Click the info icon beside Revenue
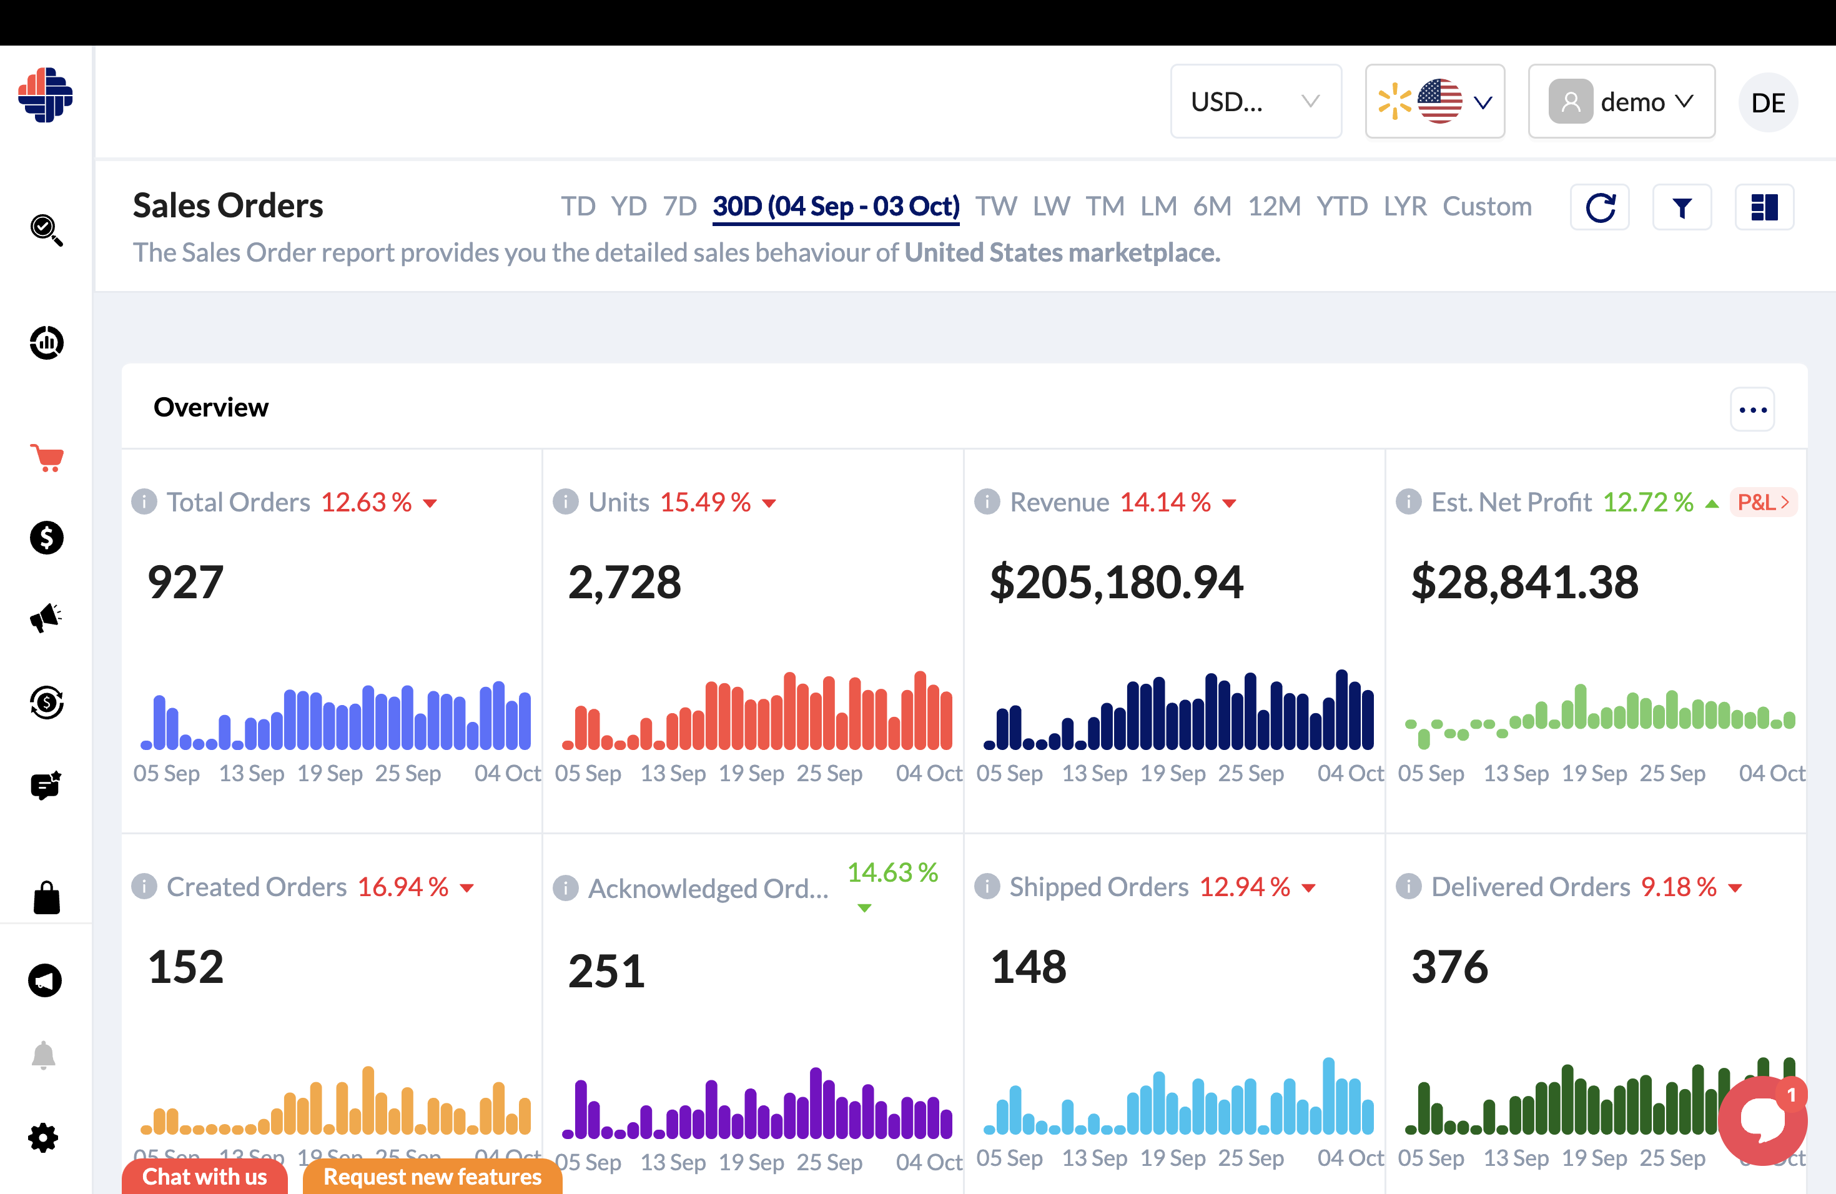This screenshot has height=1194, width=1836. [x=987, y=502]
